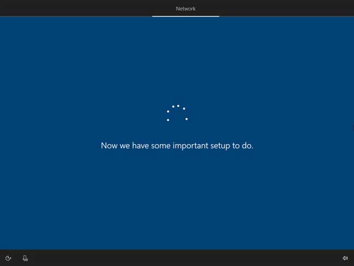
Task: Toggle Cortana listening with microphone icon
Action: pyautogui.click(x=25, y=258)
